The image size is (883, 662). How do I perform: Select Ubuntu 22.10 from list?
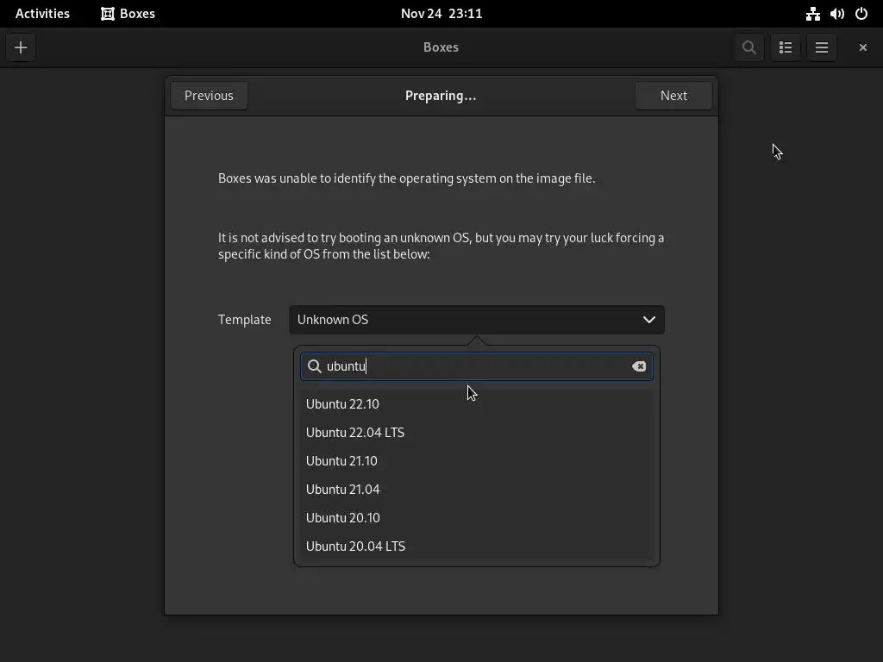pos(342,404)
